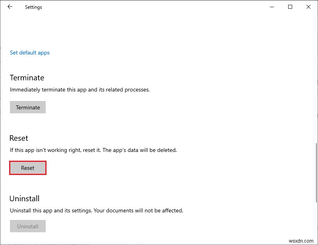Viewport: 318px width, 245px height.
Task: Reset the app to delete its data
Action: tap(27, 168)
